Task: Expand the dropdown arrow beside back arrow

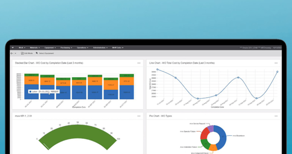Action: click(16, 53)
